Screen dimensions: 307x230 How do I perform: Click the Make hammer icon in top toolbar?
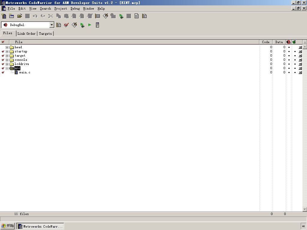105,16
